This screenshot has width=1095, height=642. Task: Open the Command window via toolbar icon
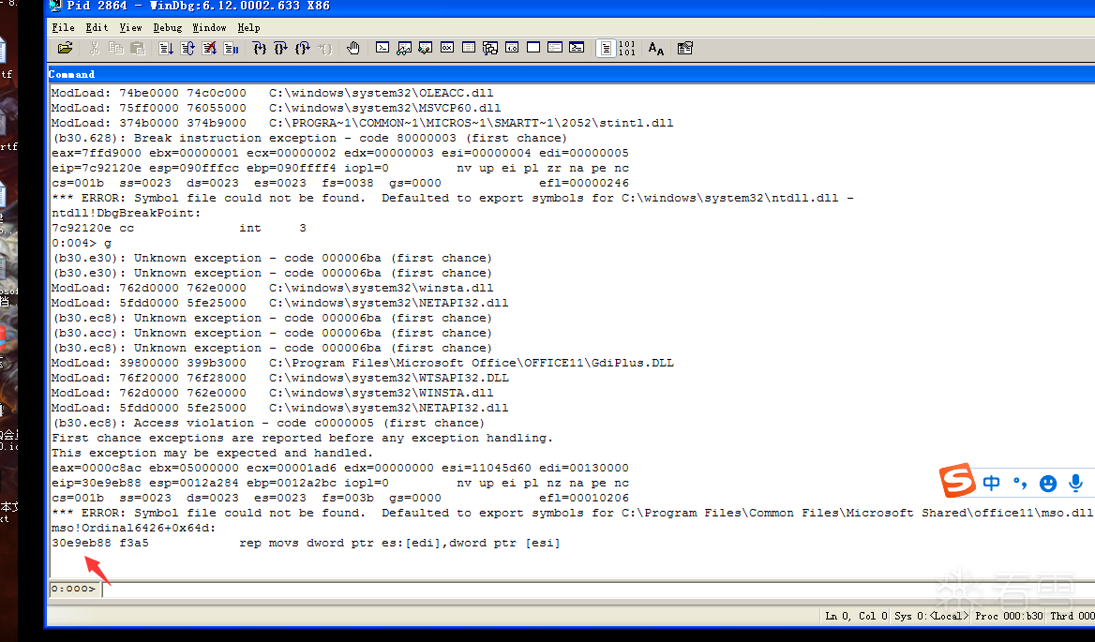pos(382,48)
